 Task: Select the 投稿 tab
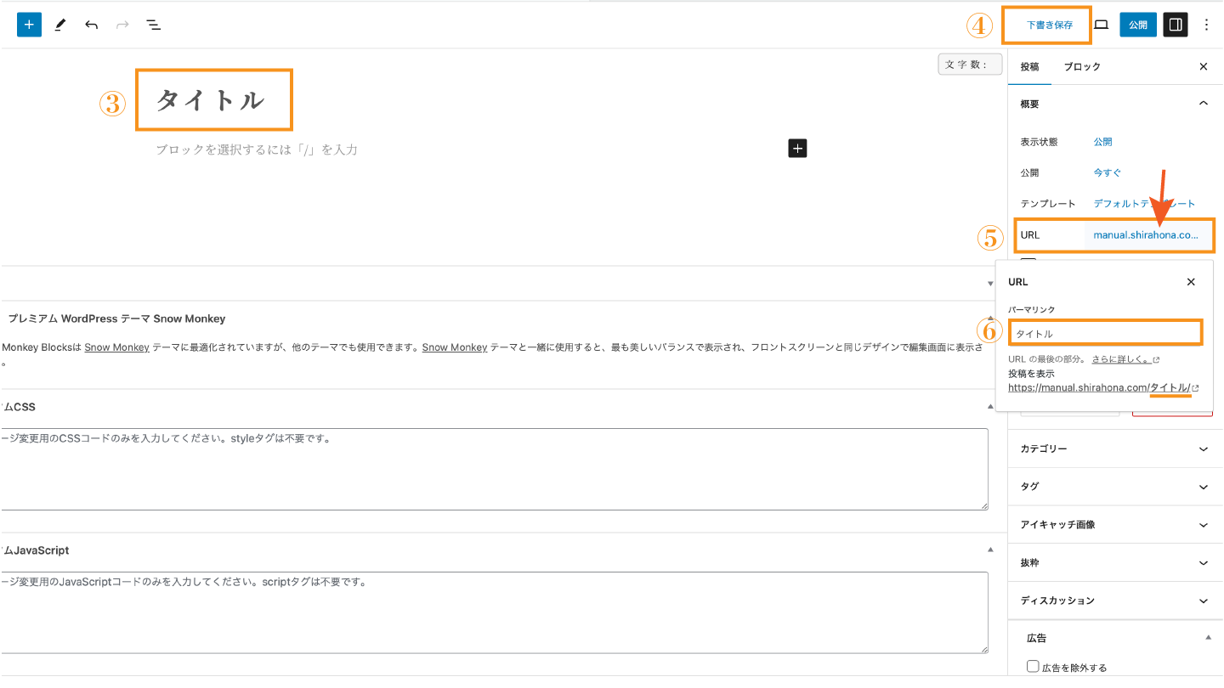pos(1029,66)
